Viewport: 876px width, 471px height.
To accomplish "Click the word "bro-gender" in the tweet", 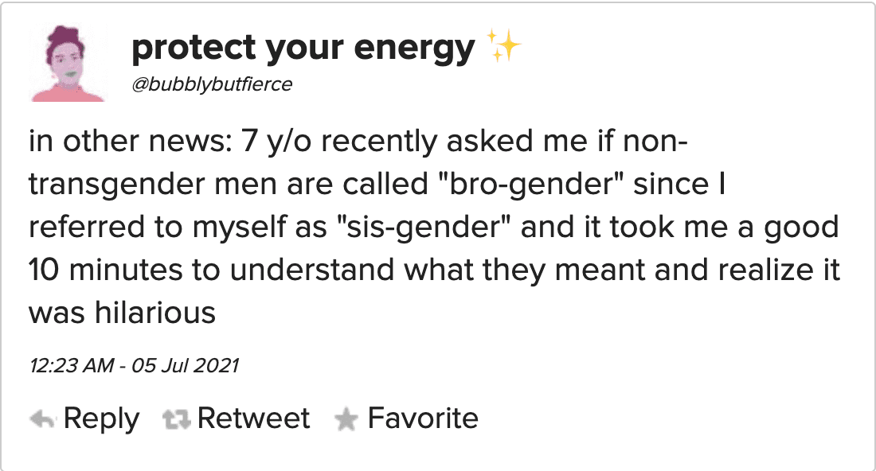I will pos(528,184).
